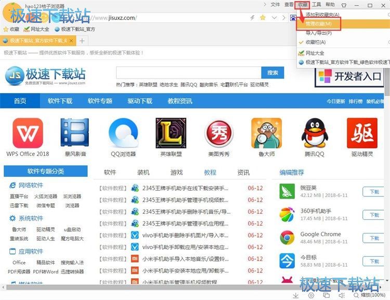Screen dimensions: 390x300
Task: Click 下载 button for 豌豆荚
Action: pyautogui.click(x=374, y=192)
